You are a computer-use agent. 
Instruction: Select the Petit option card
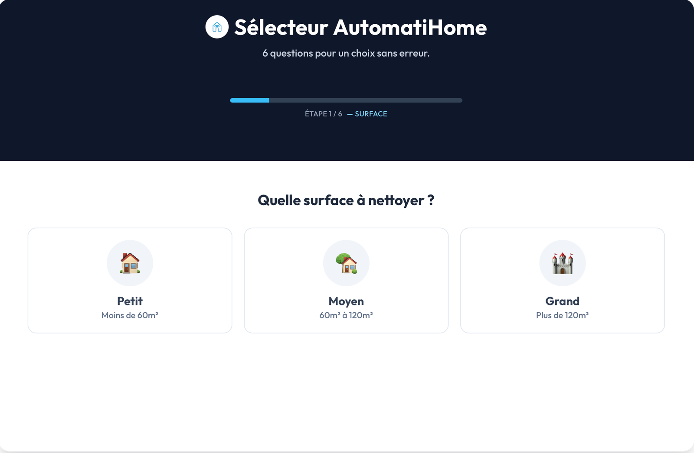130,280
